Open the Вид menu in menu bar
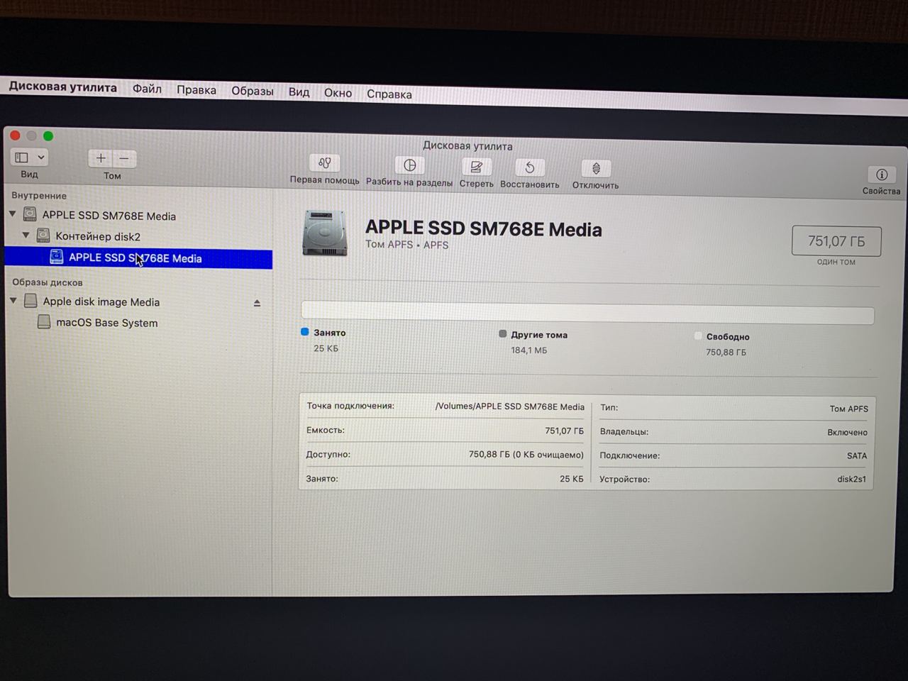 299,92
